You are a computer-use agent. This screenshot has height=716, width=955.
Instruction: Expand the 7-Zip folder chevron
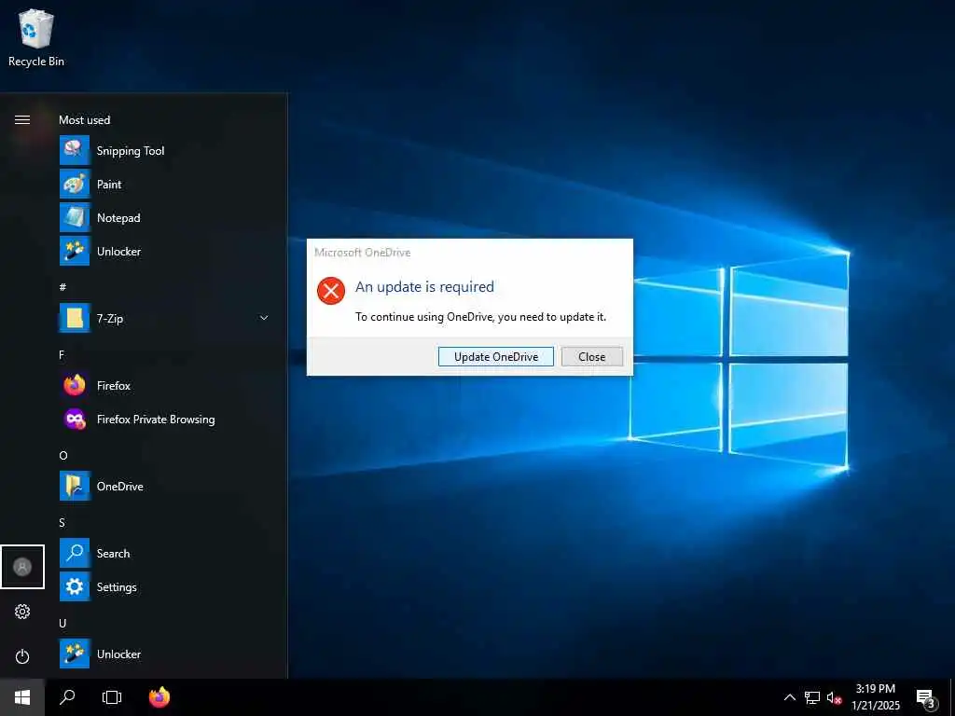pos(264,318)
